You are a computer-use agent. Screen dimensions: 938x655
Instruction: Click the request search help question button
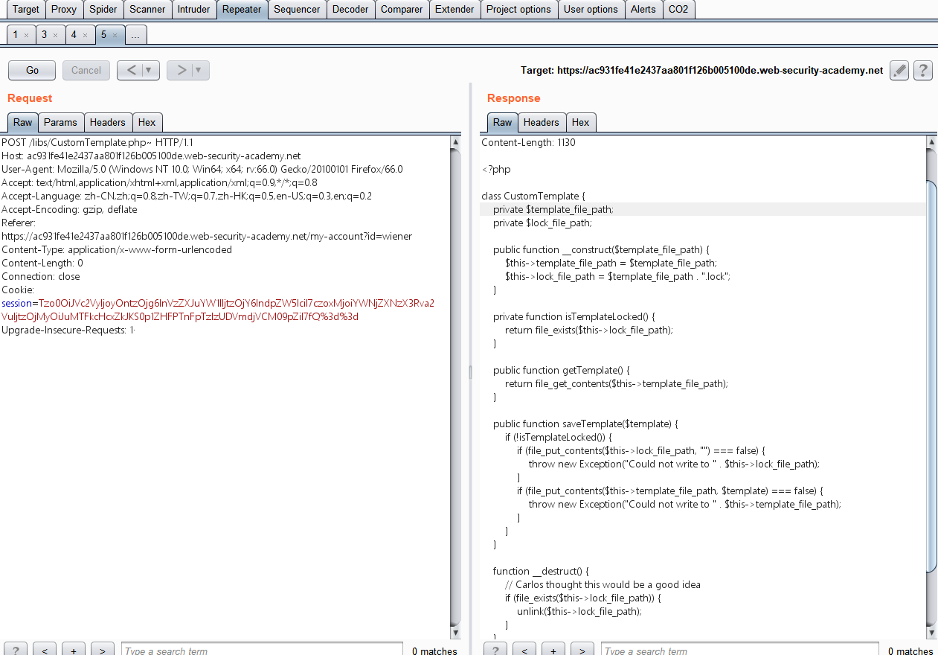16,651
